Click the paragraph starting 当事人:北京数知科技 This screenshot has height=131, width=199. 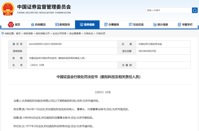[57, 101]
